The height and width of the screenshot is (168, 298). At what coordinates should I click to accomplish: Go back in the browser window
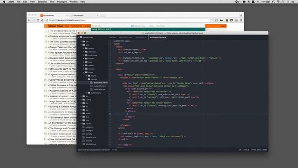(x=29, y=20)
